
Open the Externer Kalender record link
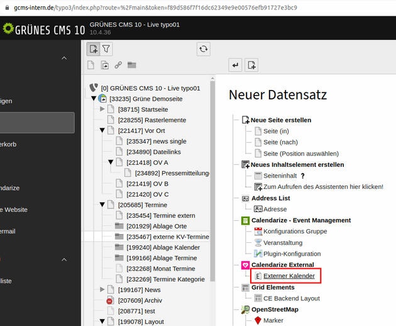pyautogui.click(x=289, y=276)
